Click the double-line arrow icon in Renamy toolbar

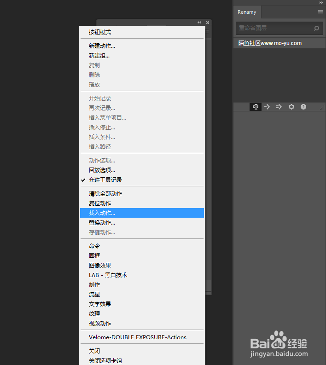pos(279,107)
